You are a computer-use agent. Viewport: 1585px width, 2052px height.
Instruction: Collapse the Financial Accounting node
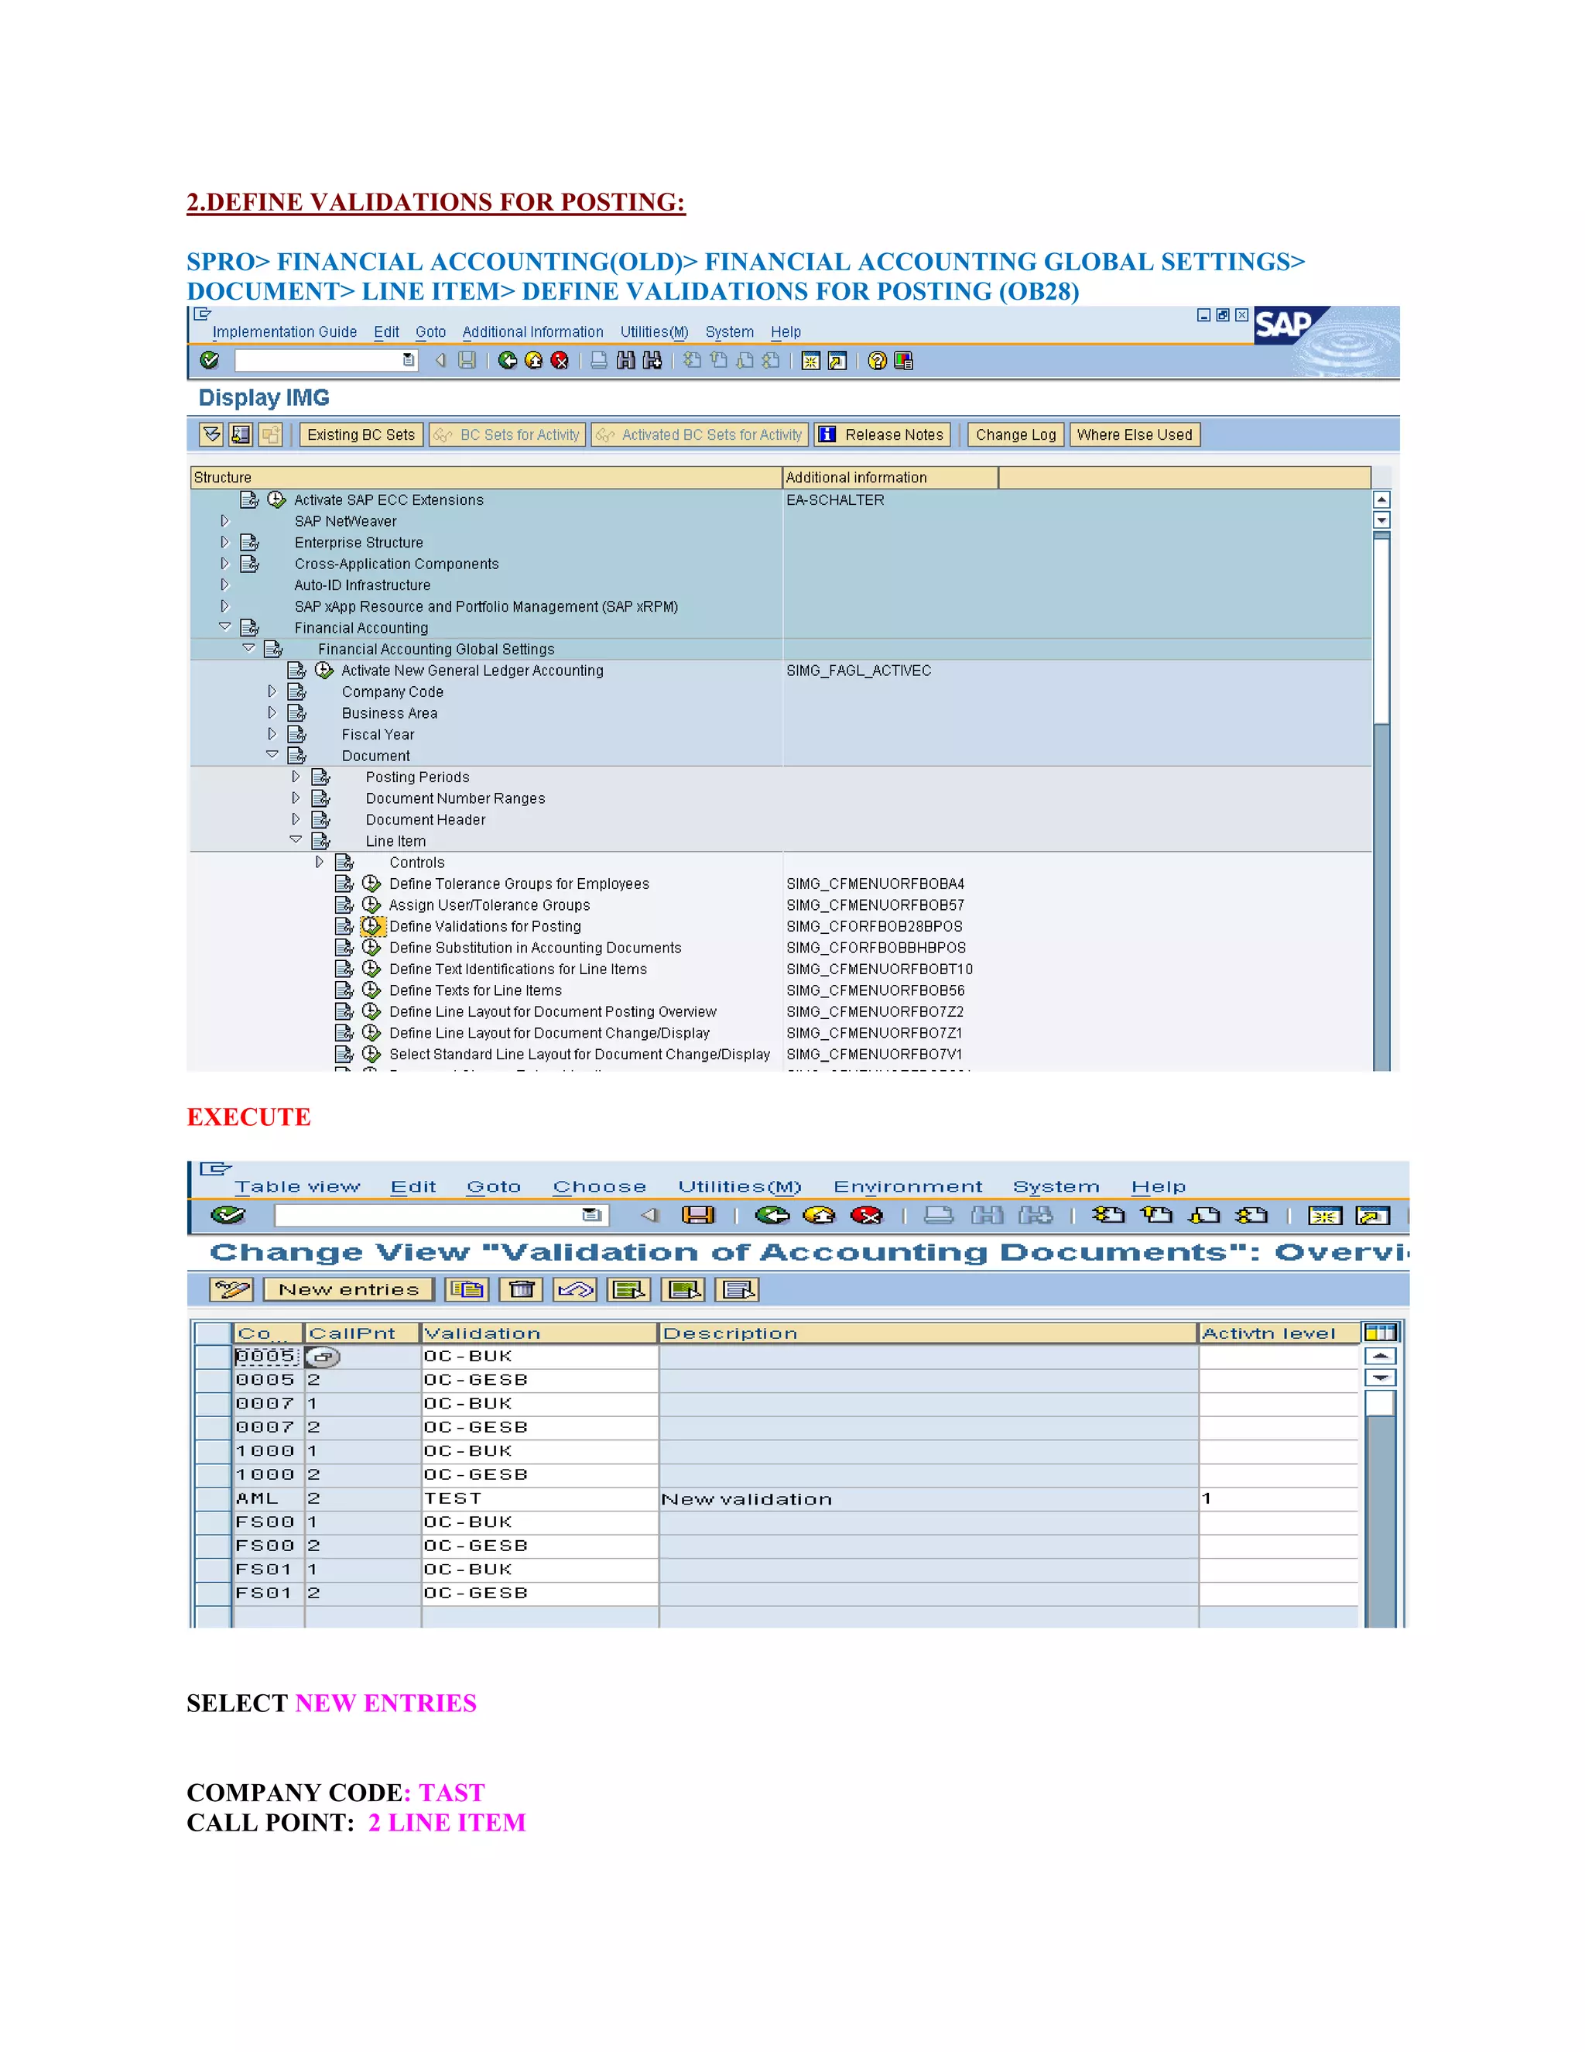pyautogui.click(x=224, y=626)
